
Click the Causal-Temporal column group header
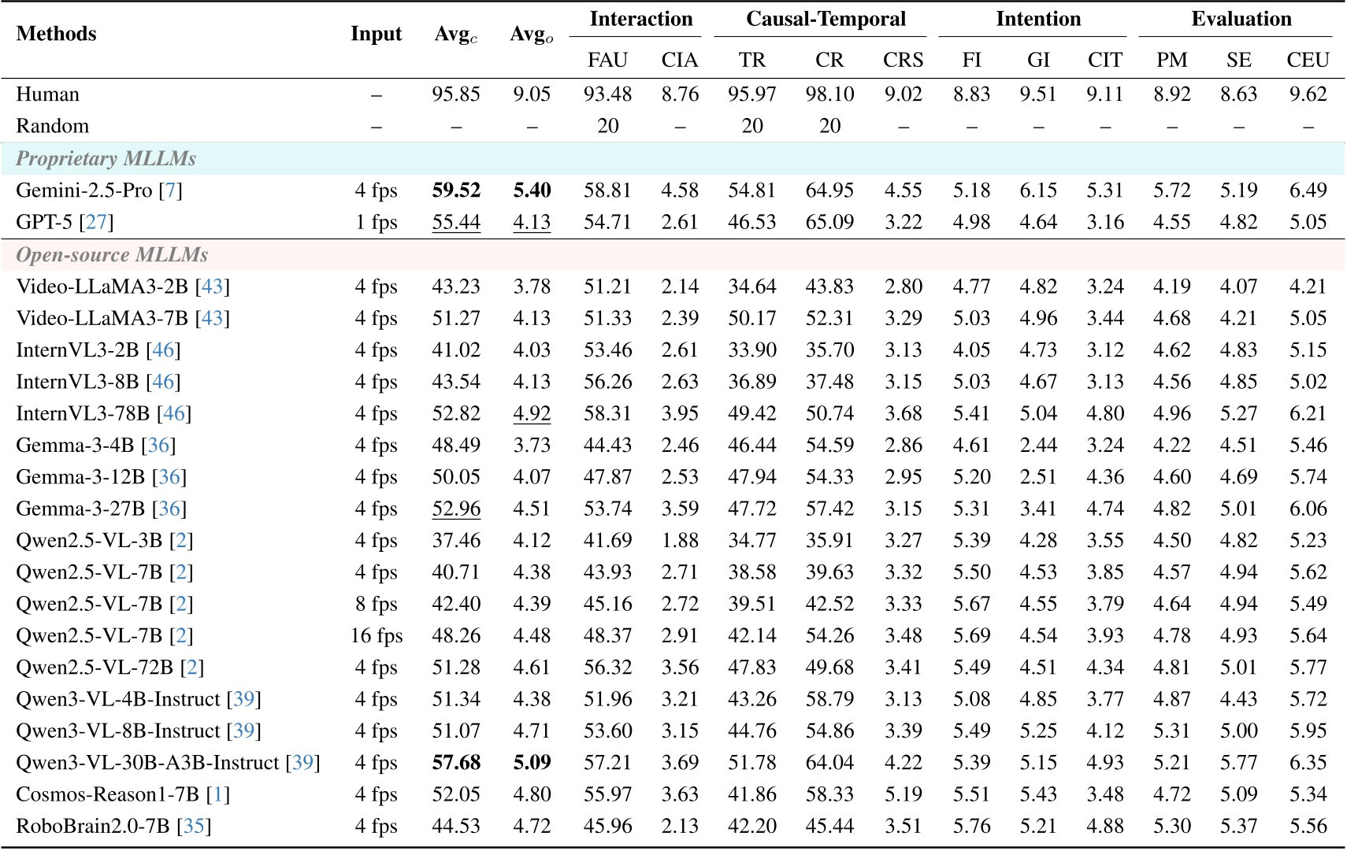825,19
